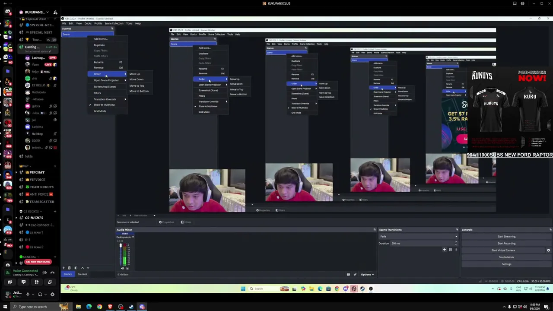Collapse the GENERAL channel category
Image resolution: width=553 pixels, height=311 pixels.
29,257
